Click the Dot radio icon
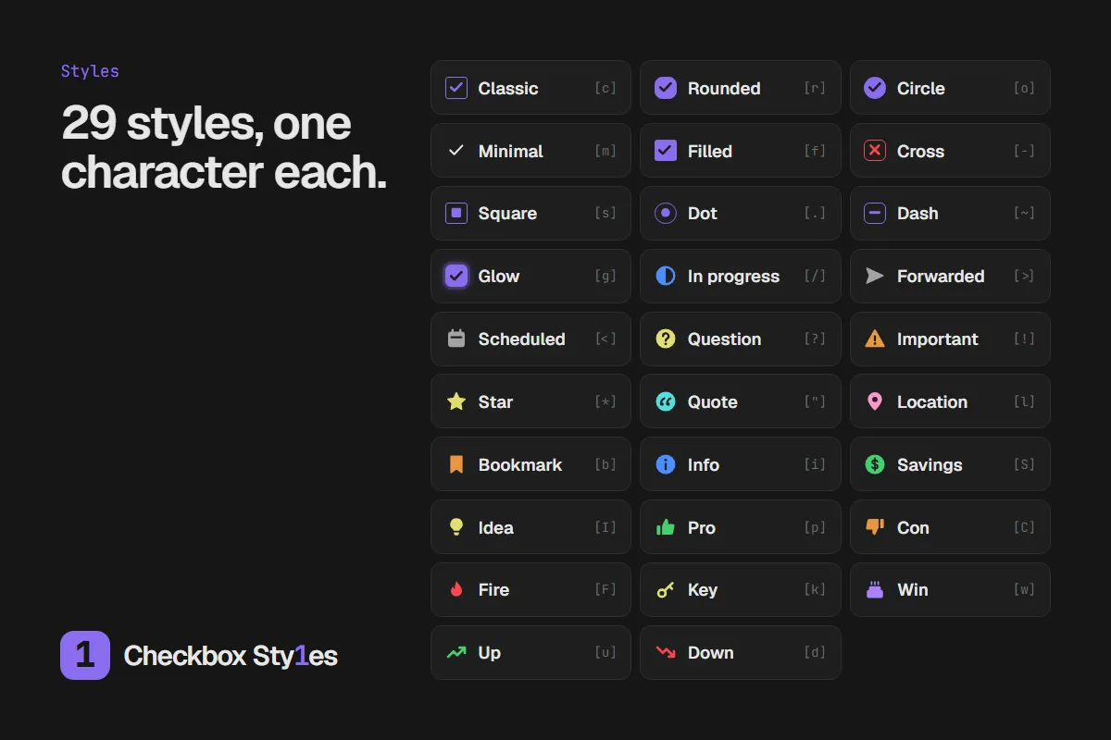This screenshot has height=740, width=1111. point(666,214)
